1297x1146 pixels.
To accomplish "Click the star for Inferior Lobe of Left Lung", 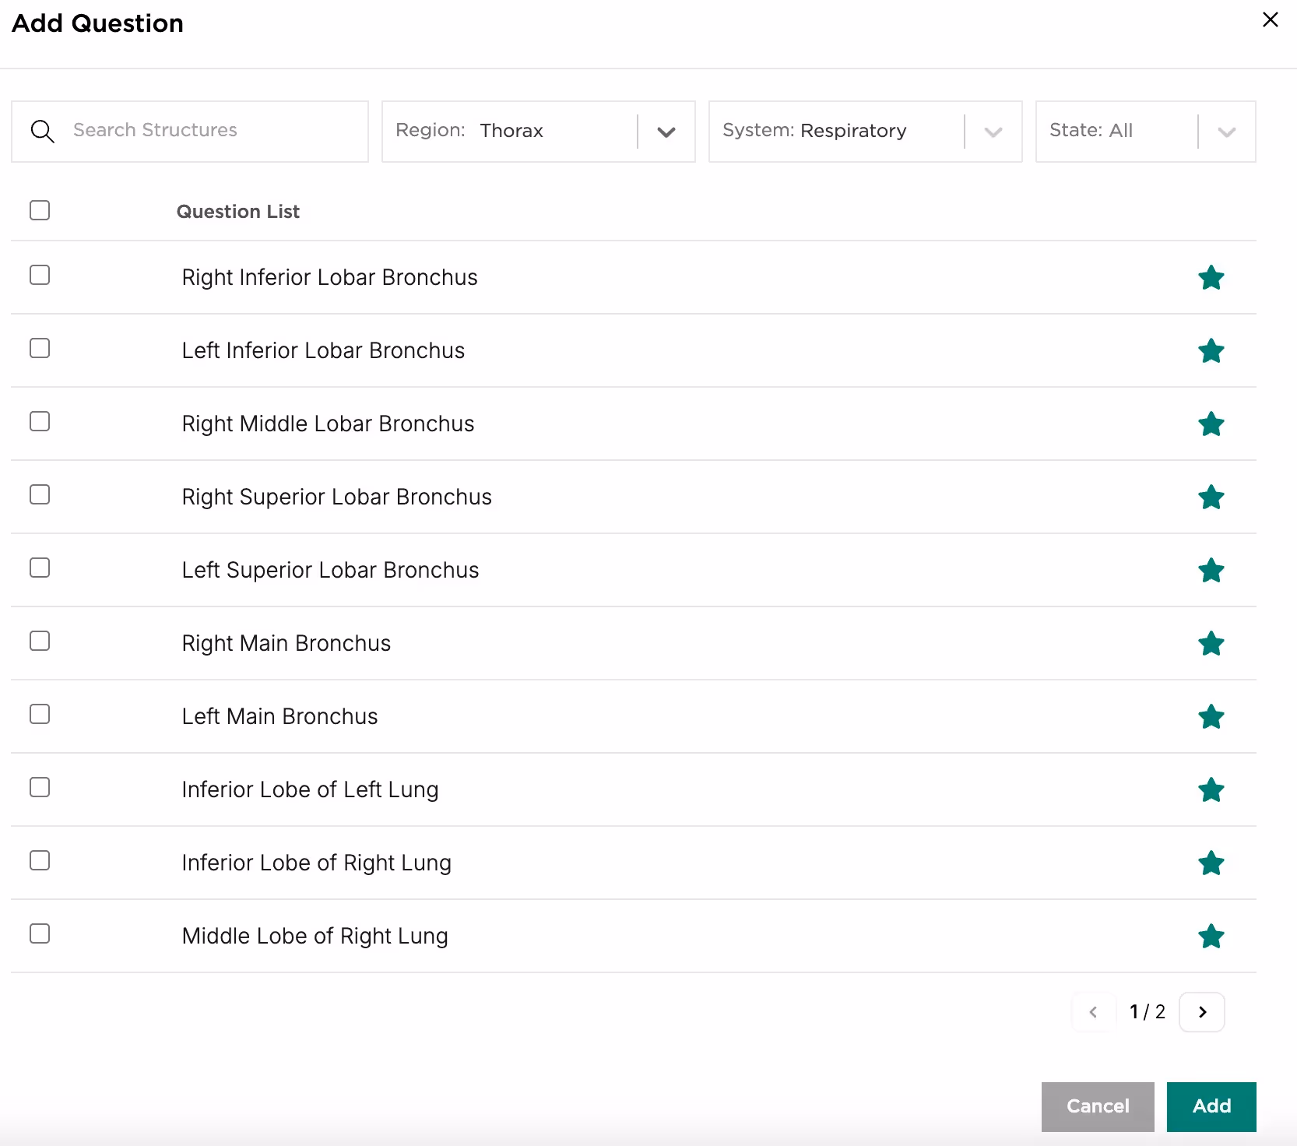I will click(x=1211, y=790).
